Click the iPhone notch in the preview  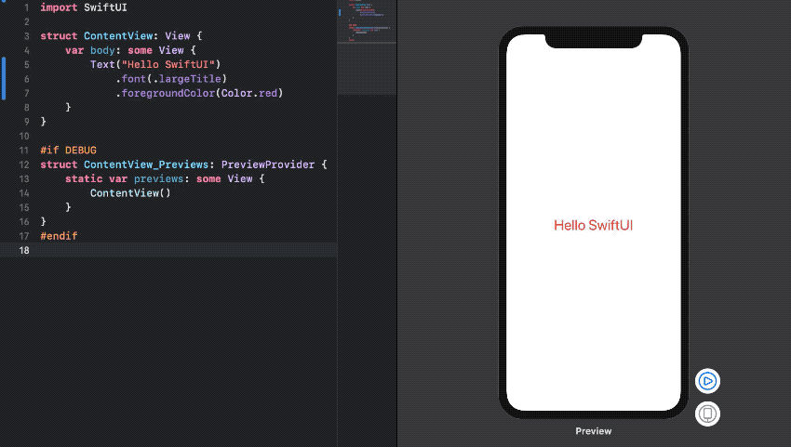(x=594, y=40)
